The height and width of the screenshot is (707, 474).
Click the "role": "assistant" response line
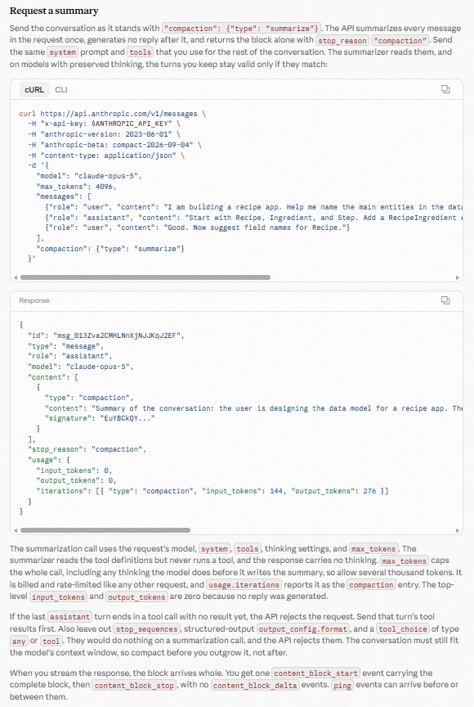[69, 356]
